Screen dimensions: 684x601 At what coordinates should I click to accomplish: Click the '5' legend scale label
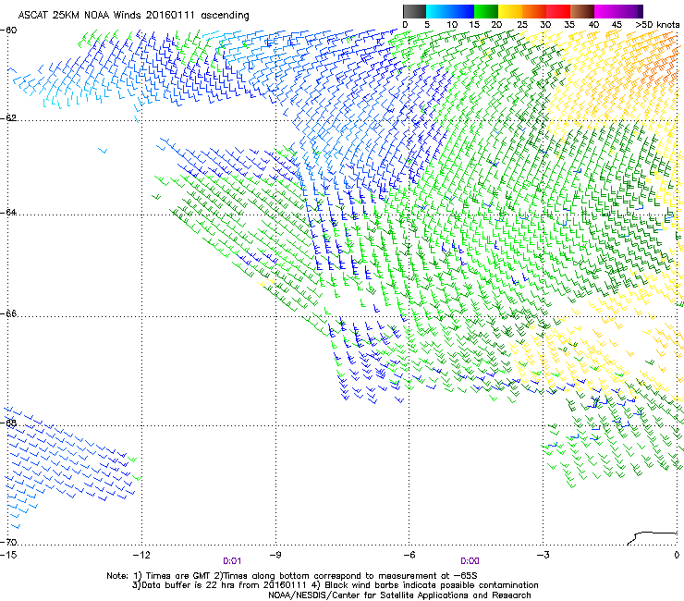(x=427, y=25)
